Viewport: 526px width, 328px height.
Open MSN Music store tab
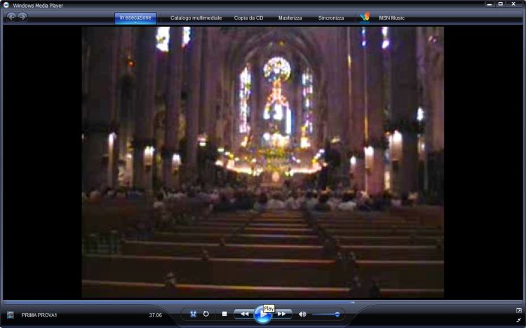pos(391,18)
